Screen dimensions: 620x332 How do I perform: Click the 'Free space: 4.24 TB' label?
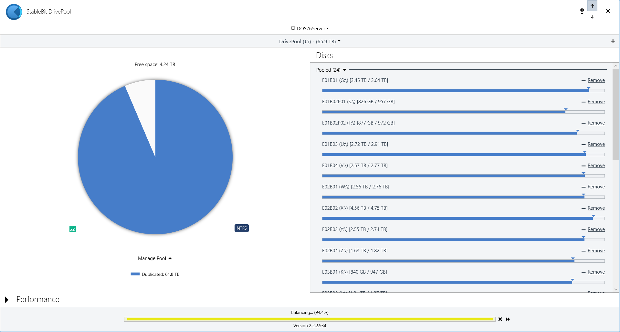pyautogui.click(x=155, y=65)
